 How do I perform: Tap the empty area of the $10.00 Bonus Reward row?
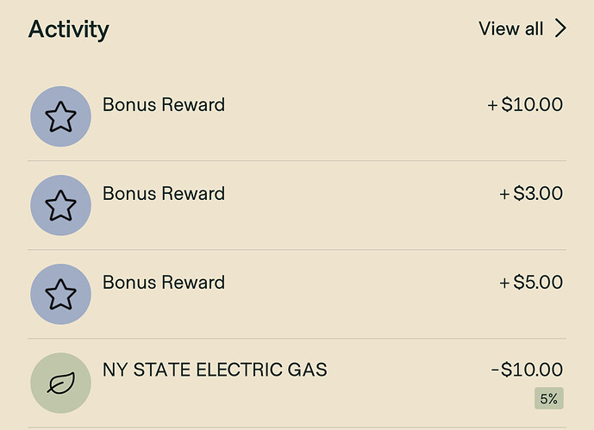(x=341, y=128)
